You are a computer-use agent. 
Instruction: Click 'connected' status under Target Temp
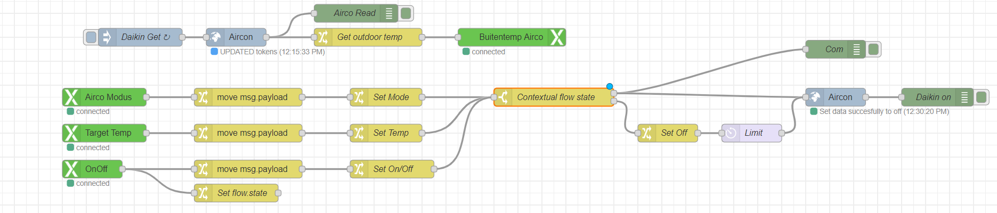coord(93,148)
